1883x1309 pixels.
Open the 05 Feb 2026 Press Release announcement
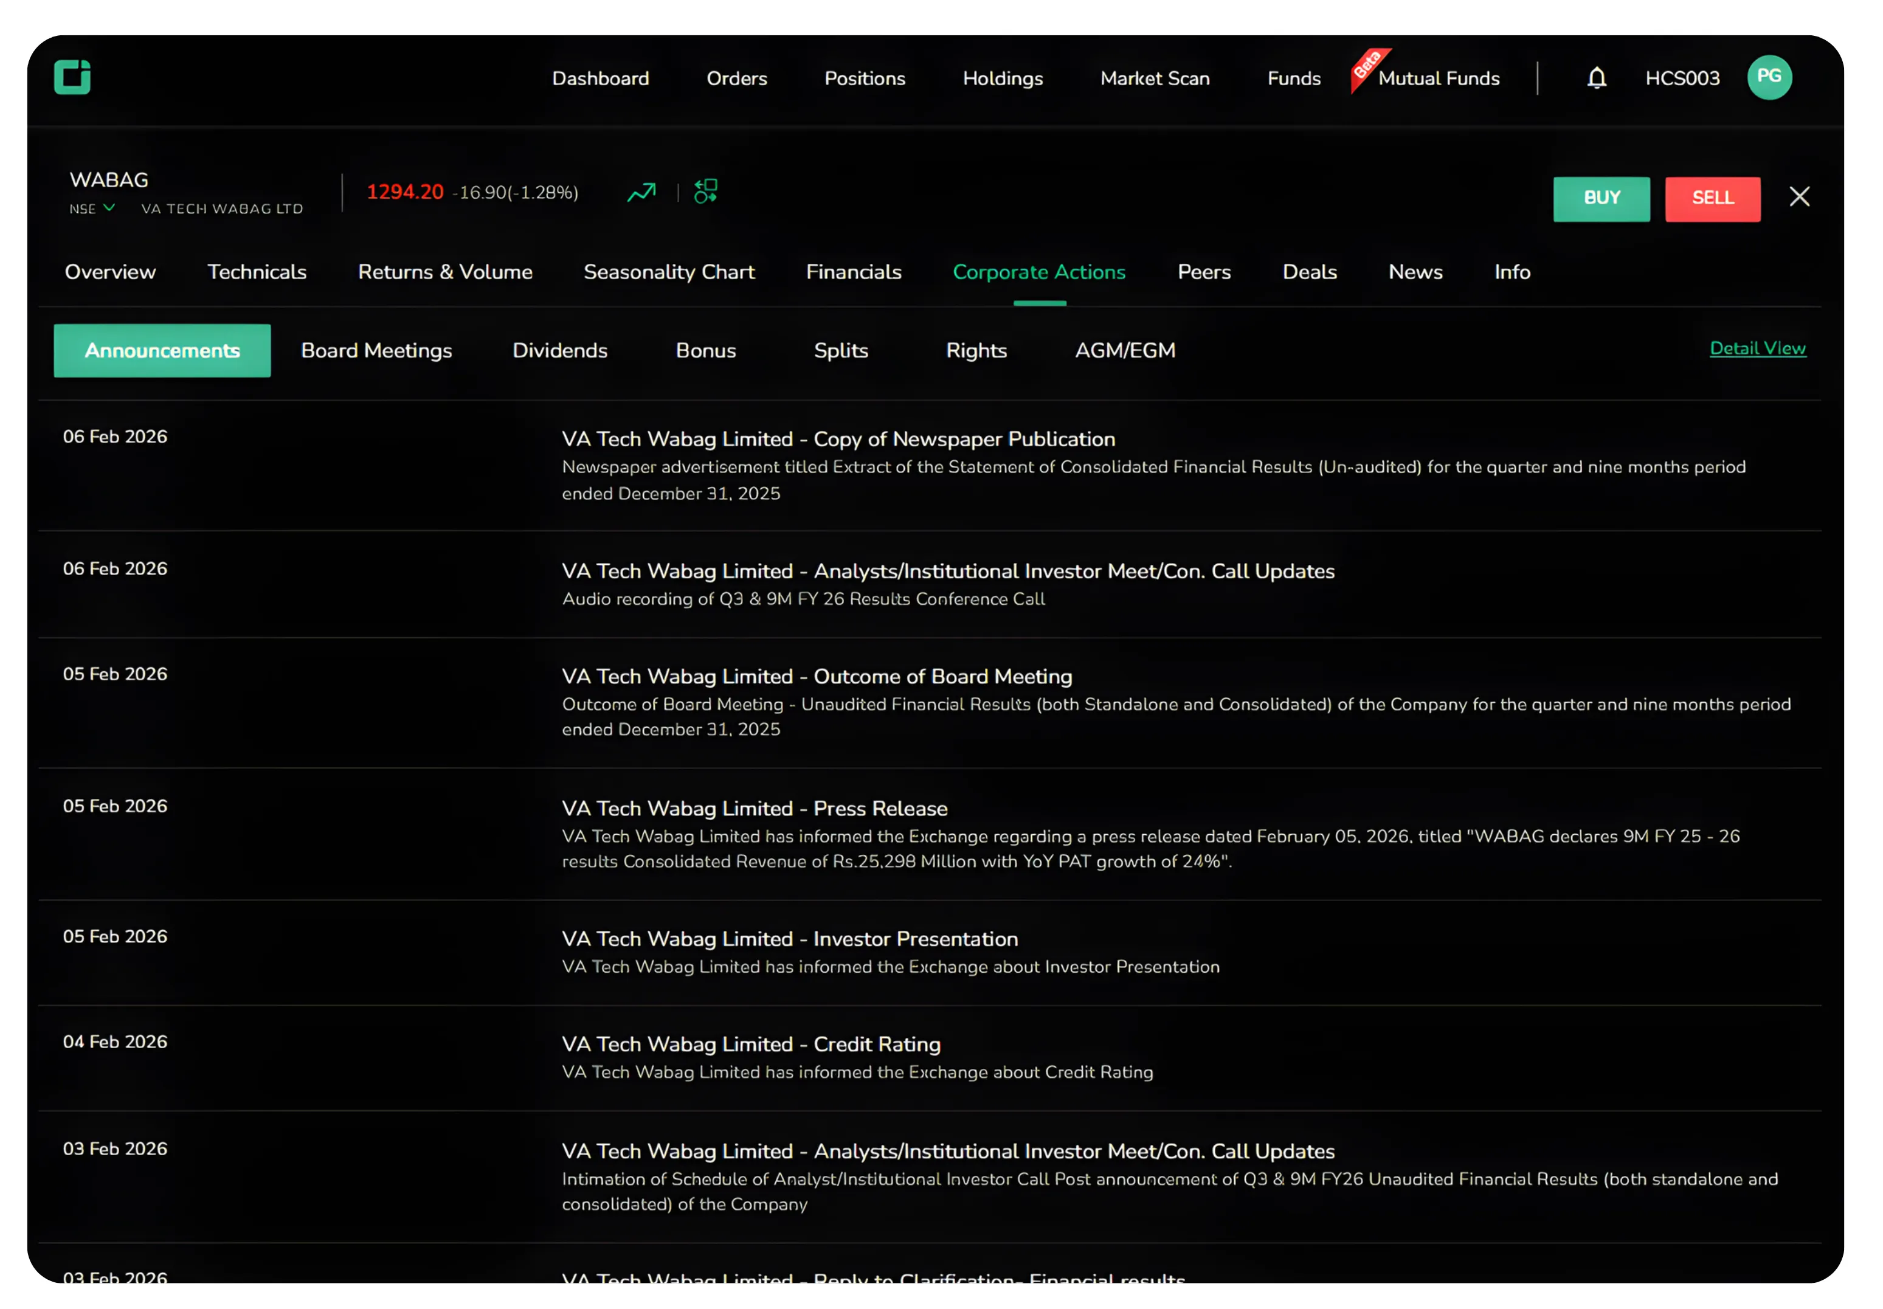pos(754,808)
